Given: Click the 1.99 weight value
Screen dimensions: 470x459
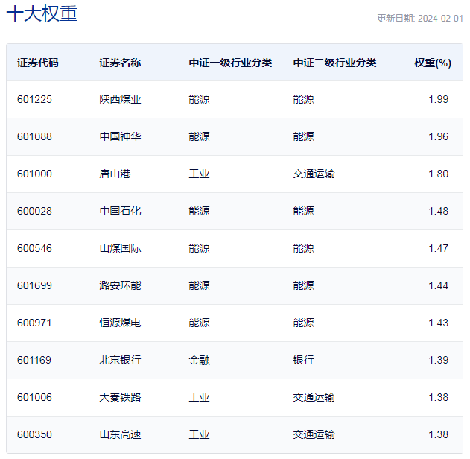Looking at the screenshot, I should tap(438, 99).
